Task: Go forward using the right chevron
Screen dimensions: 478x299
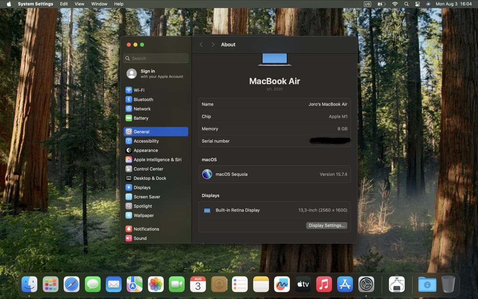Action: tap(213, 44)
